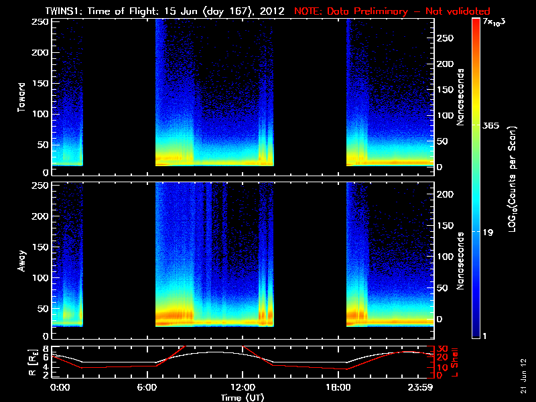
Task: Click the Toward panel Nanoseconds label
Action: 460,97
